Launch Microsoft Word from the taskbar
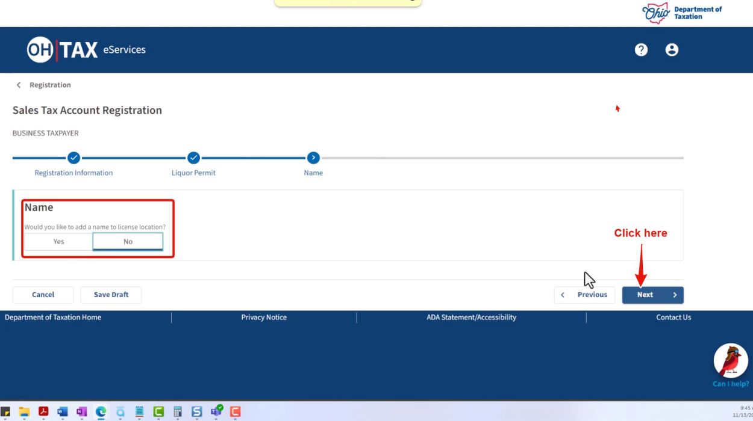The width and height of the screenshot is (753, 421). coord(63,412)
